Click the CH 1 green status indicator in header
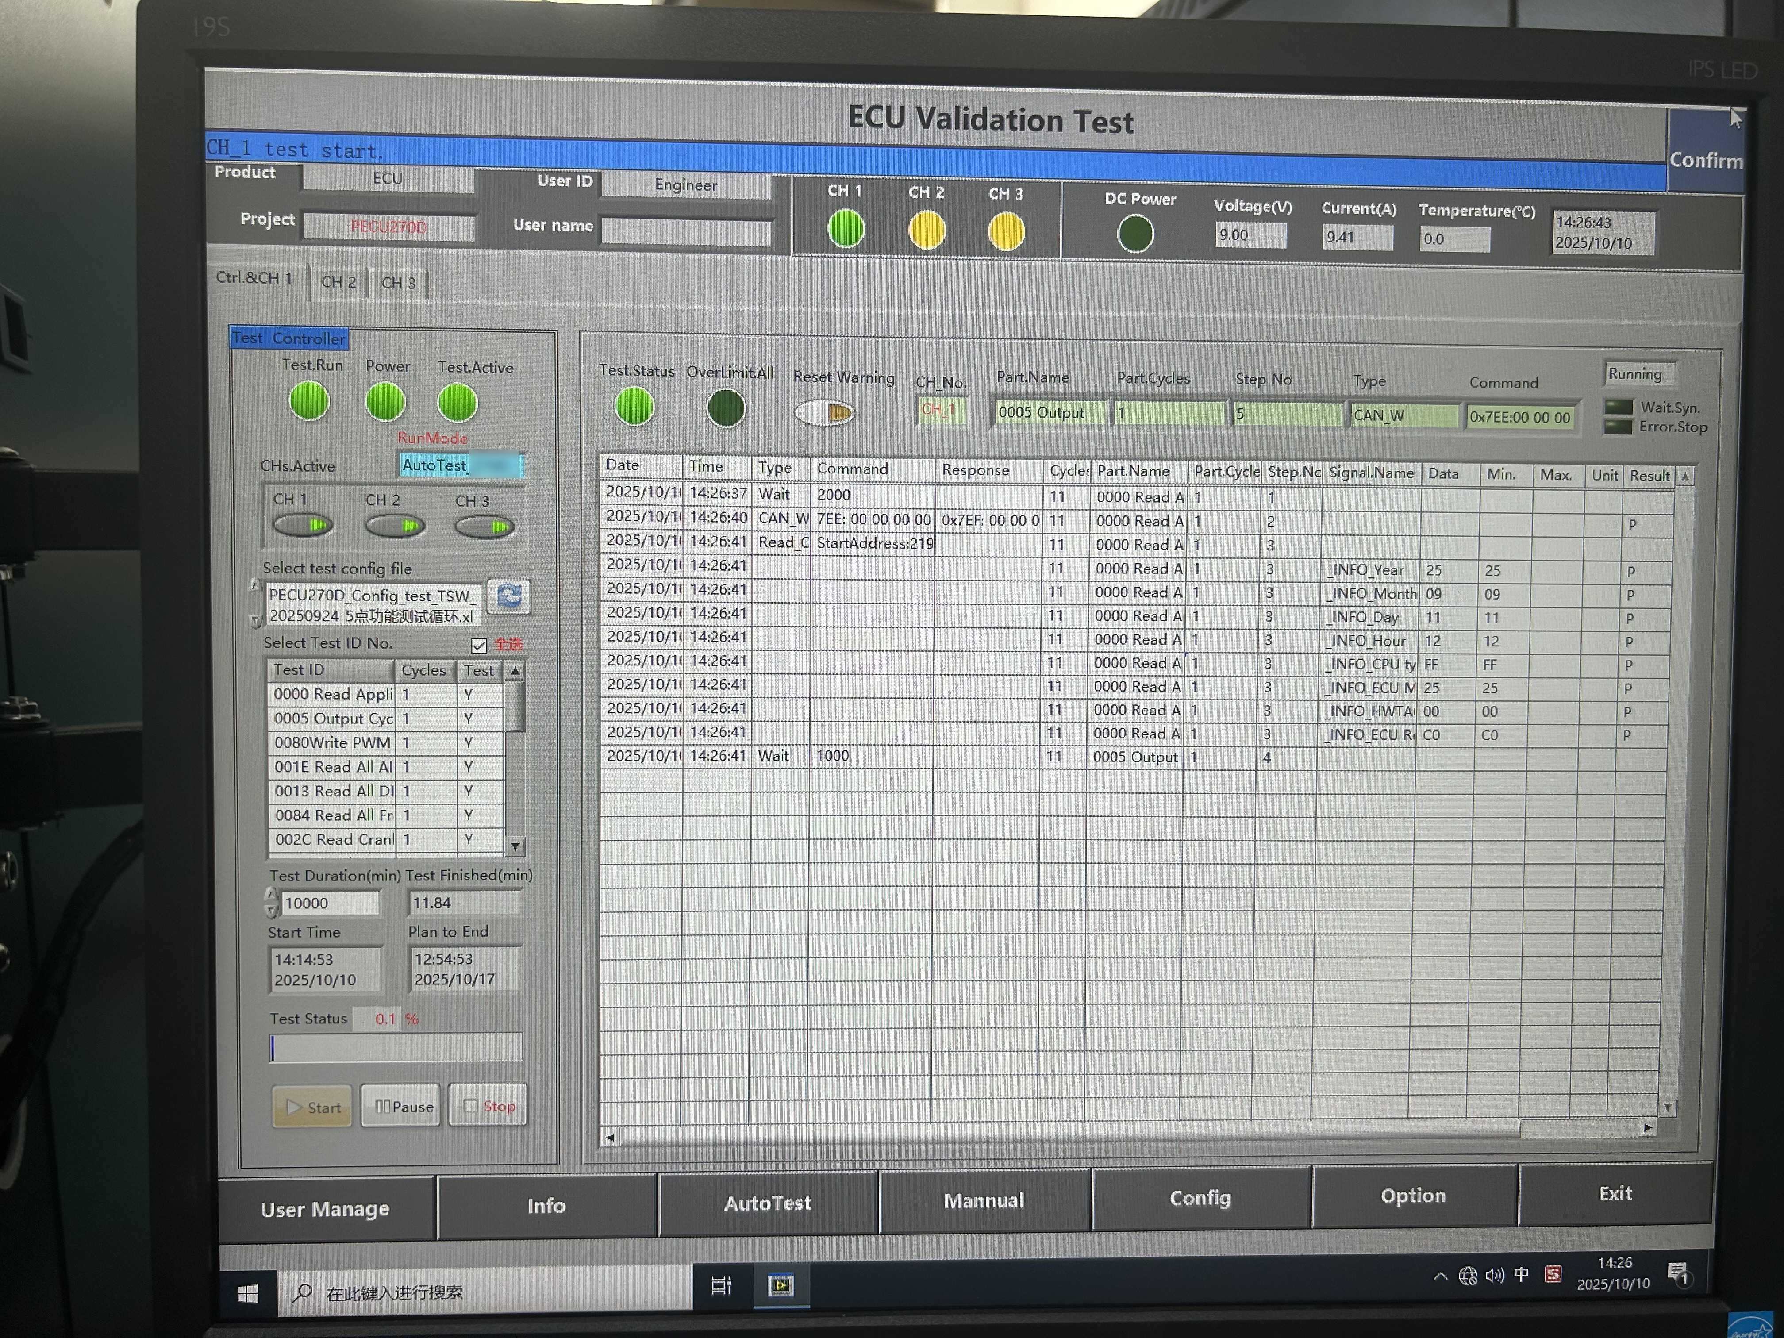1784x1338 pixels. coord(845,229)
